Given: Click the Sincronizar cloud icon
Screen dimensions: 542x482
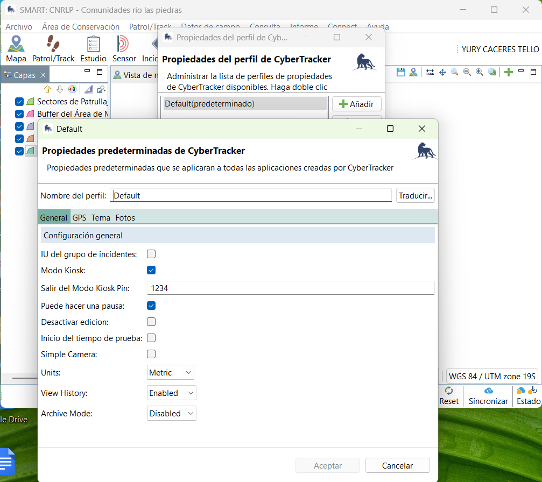Looking at the screenshot, I should [488, 392].
